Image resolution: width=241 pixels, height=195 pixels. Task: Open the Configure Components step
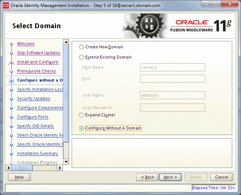tap(40, 108)
